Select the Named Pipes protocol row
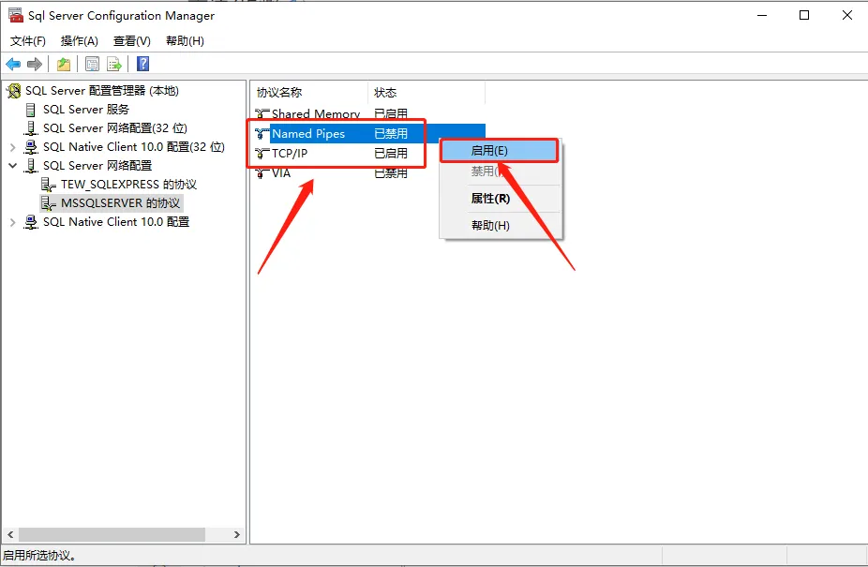 [369, 133]
